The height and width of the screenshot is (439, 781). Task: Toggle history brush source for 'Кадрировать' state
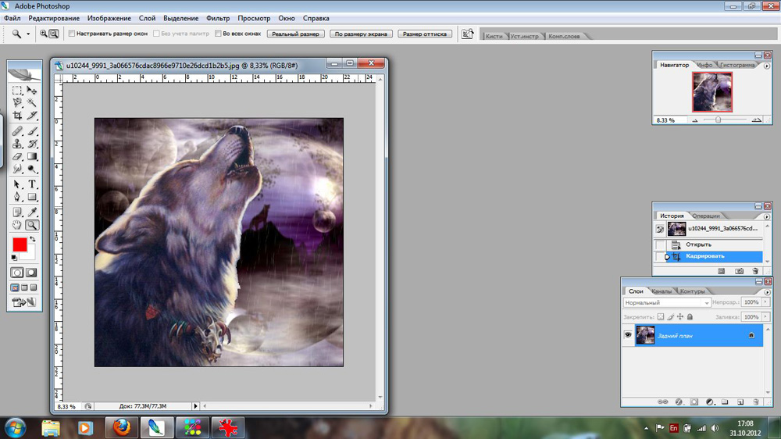(661, 256)
